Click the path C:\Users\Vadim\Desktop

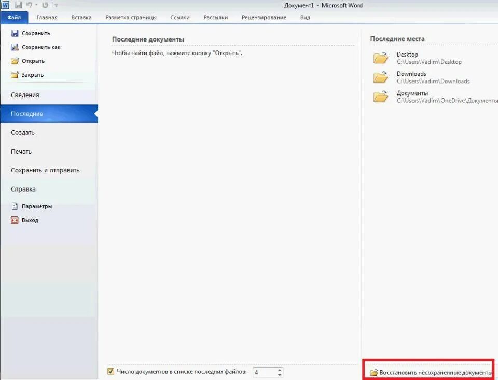[429, 62]
